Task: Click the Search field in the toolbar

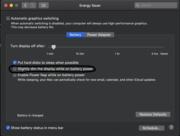Action: click(x=156, y=5)
